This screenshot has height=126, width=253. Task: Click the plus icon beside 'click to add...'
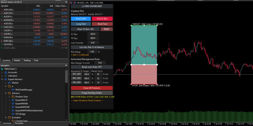[2, 48]
